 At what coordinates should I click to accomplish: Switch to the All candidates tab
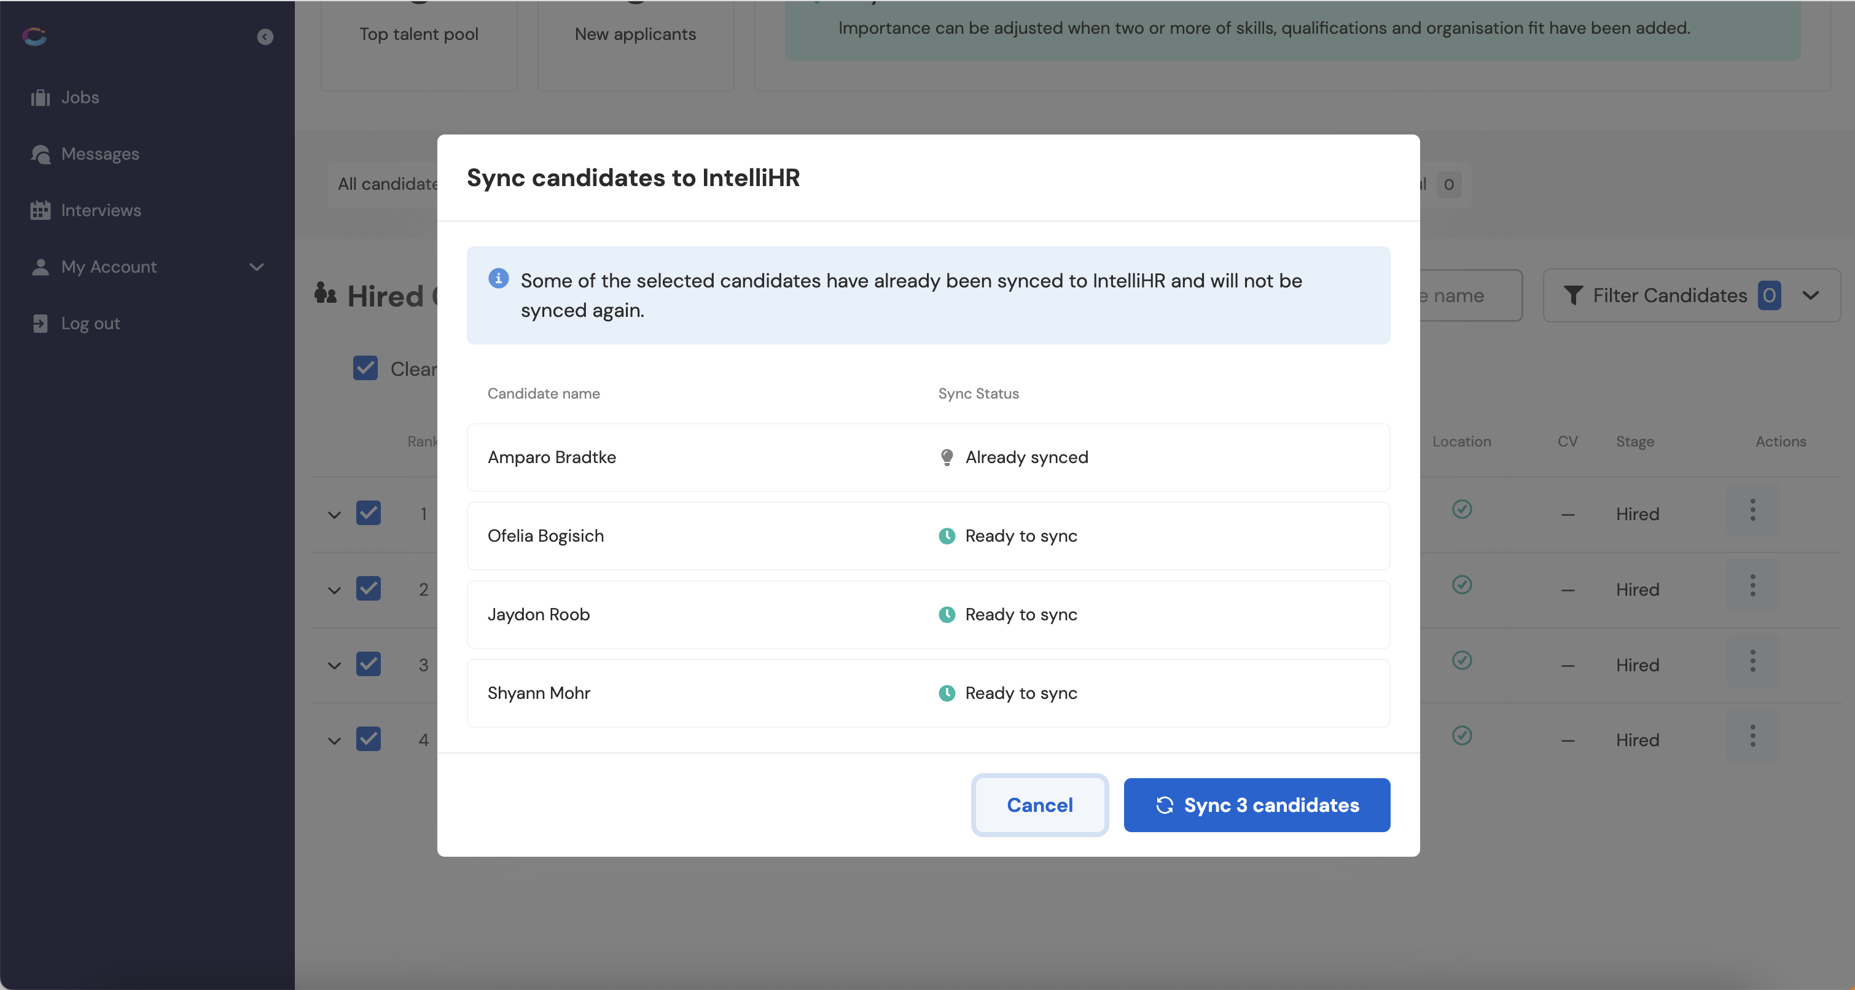pyautogui.click(x=388, y=184)
